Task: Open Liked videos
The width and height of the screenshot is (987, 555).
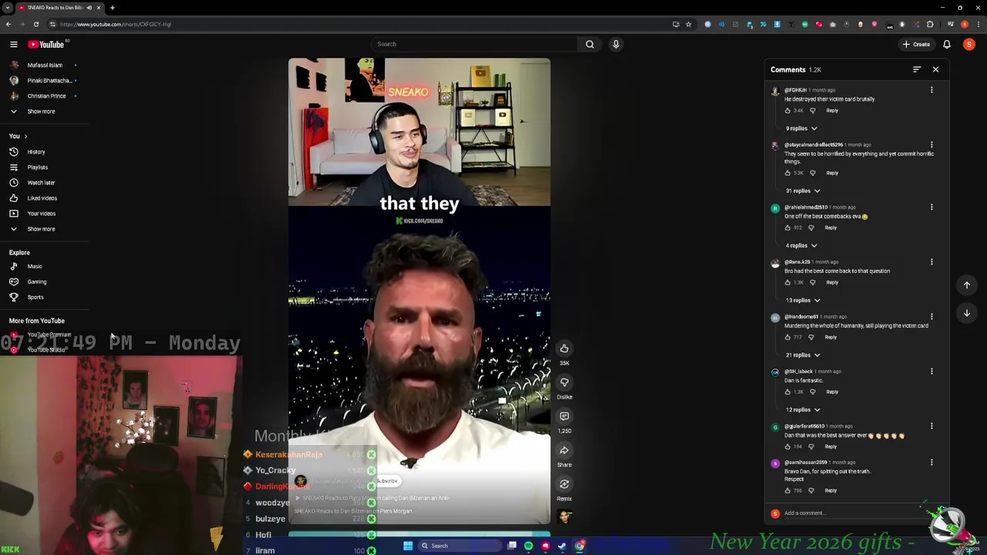Action: click(x=42, y=198)
